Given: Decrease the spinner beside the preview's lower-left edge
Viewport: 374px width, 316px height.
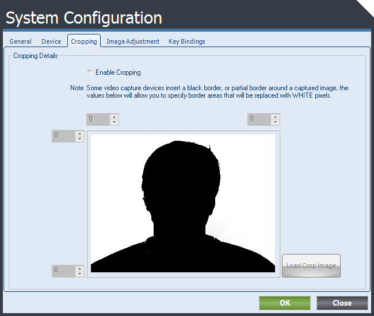Looking at the screenshot, I should [79, 273].
